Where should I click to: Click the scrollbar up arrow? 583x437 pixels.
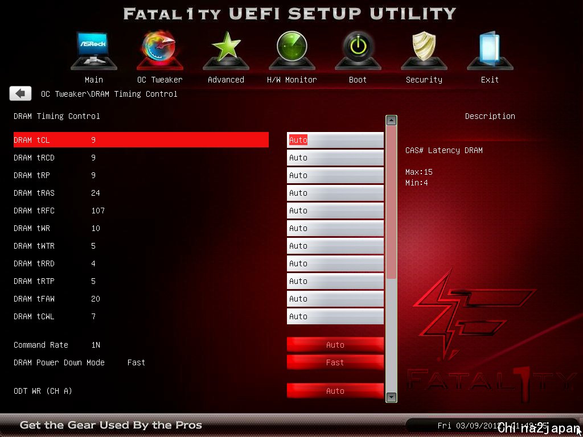(391, 120)
